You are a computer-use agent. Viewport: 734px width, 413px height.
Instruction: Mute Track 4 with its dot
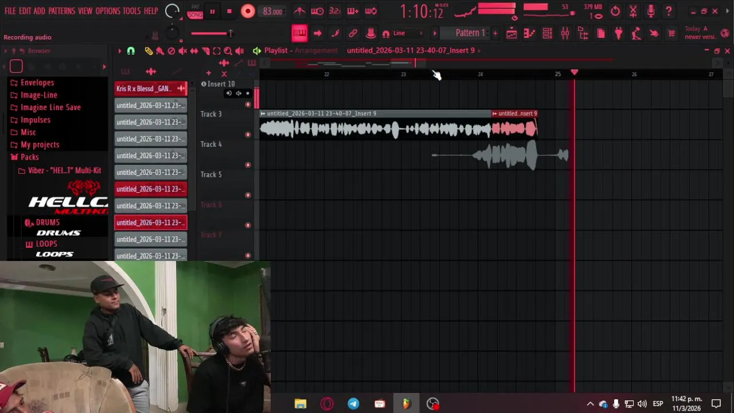click(x=248, y=165)
